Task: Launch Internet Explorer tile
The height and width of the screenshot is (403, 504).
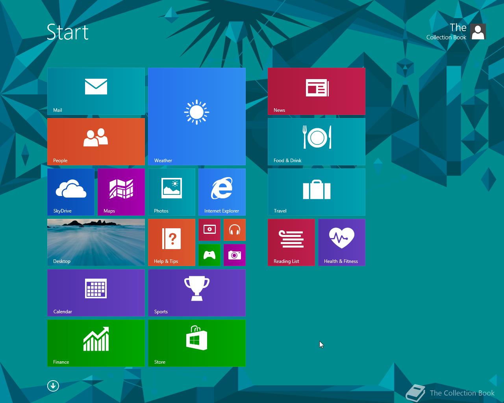Action: [x=222, y=192]
